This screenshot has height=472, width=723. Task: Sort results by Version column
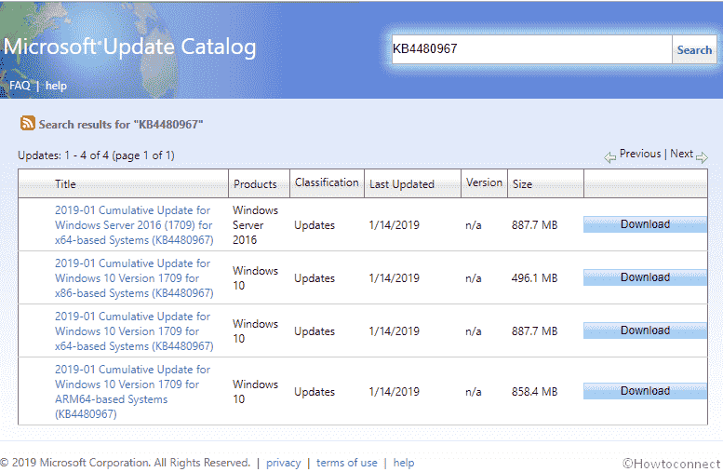[484, 182]
